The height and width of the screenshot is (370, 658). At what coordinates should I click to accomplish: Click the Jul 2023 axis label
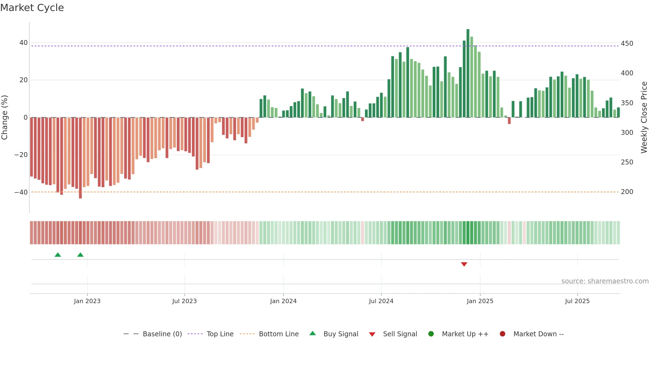[x=185, y=301]
